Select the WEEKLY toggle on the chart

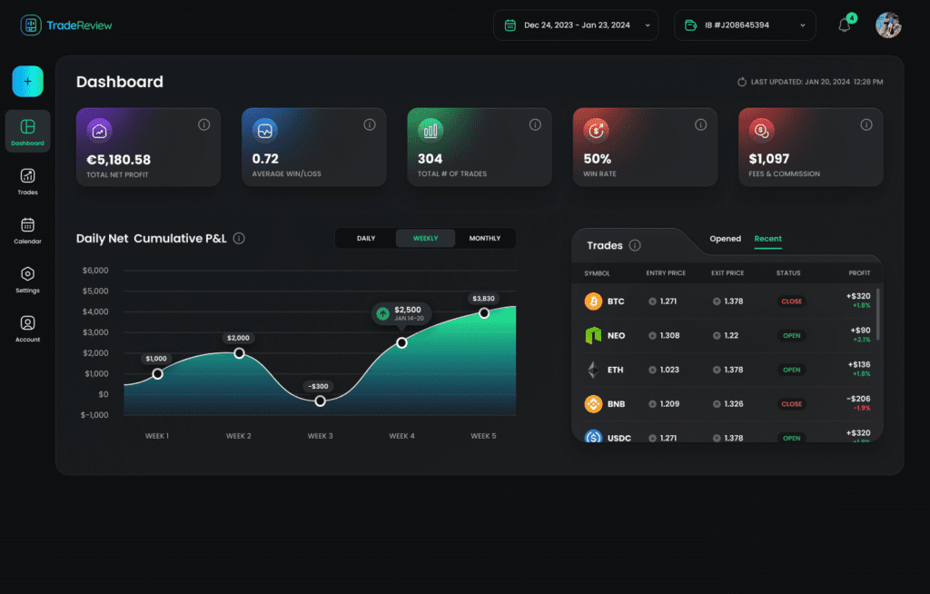pyautogui.click(x=424, y=238)
